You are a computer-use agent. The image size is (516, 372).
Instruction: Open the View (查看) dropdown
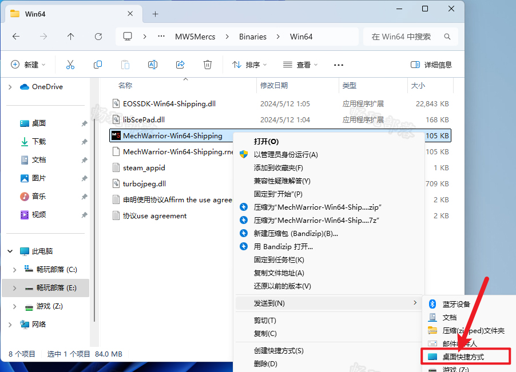(300, 65)
